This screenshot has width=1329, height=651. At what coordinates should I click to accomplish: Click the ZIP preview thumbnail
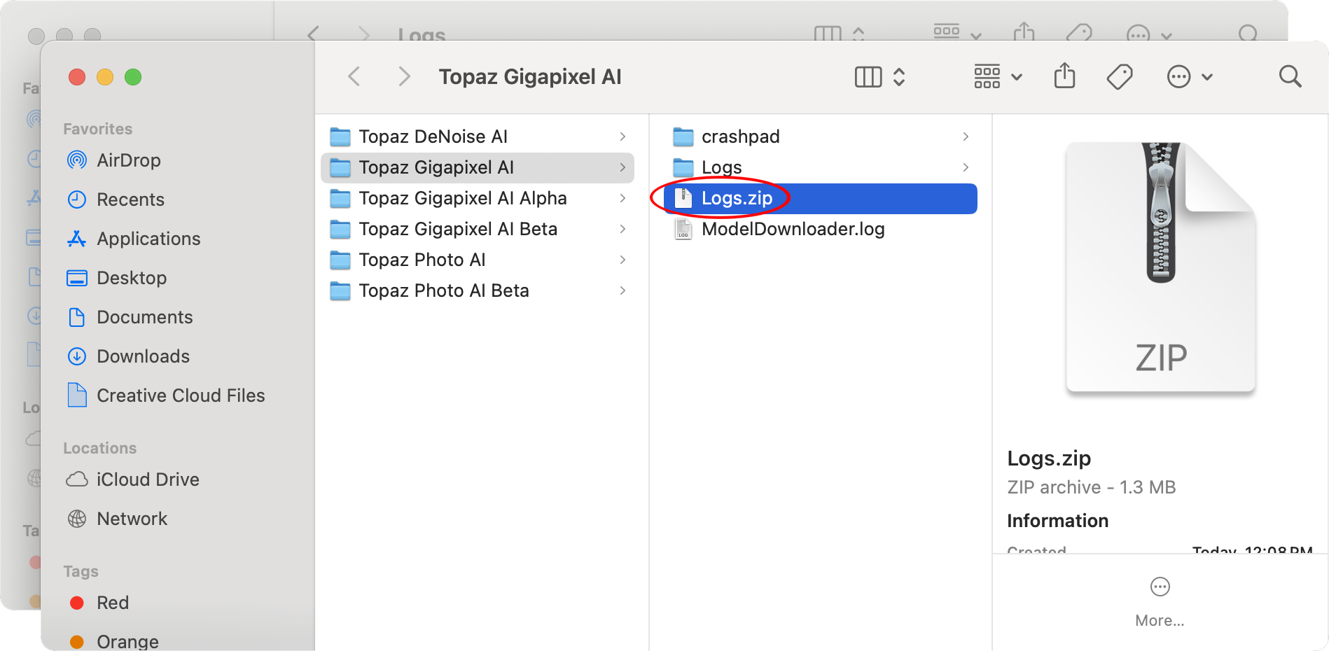(1160, 267)
